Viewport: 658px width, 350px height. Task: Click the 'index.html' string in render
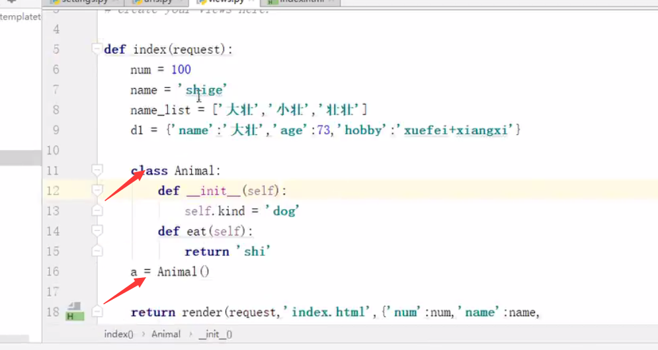[328, 312]
